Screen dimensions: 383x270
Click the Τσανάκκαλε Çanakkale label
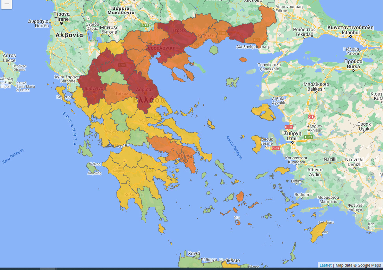[x=269, y=67]
